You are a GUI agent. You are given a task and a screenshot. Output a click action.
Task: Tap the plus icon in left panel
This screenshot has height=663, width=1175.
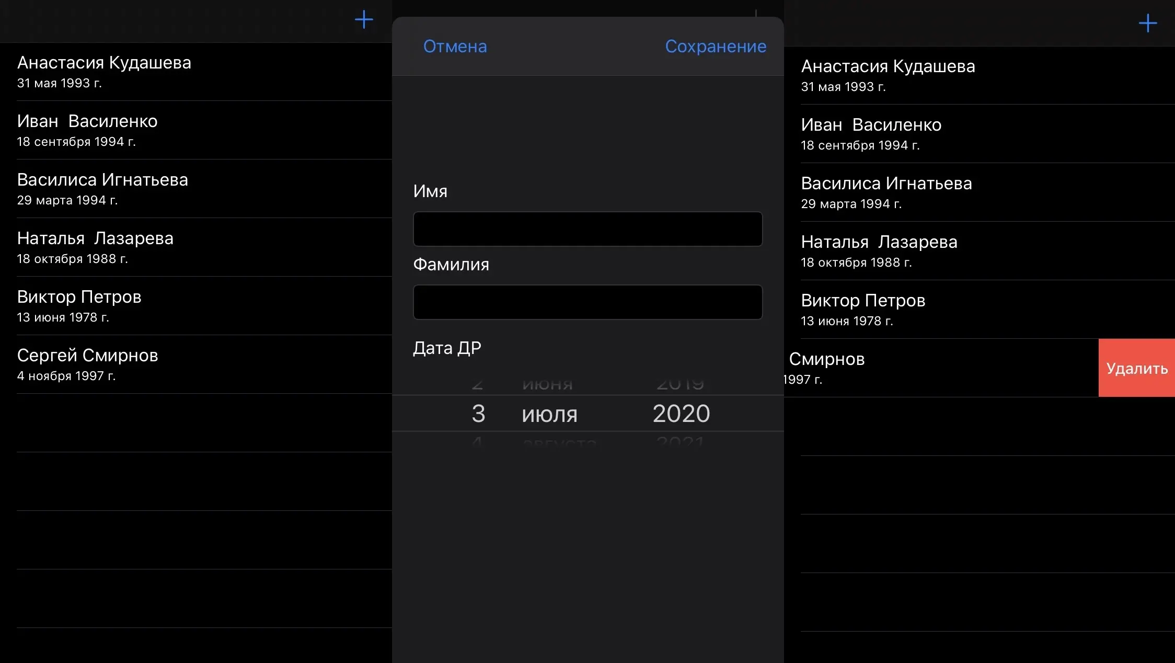364,20
